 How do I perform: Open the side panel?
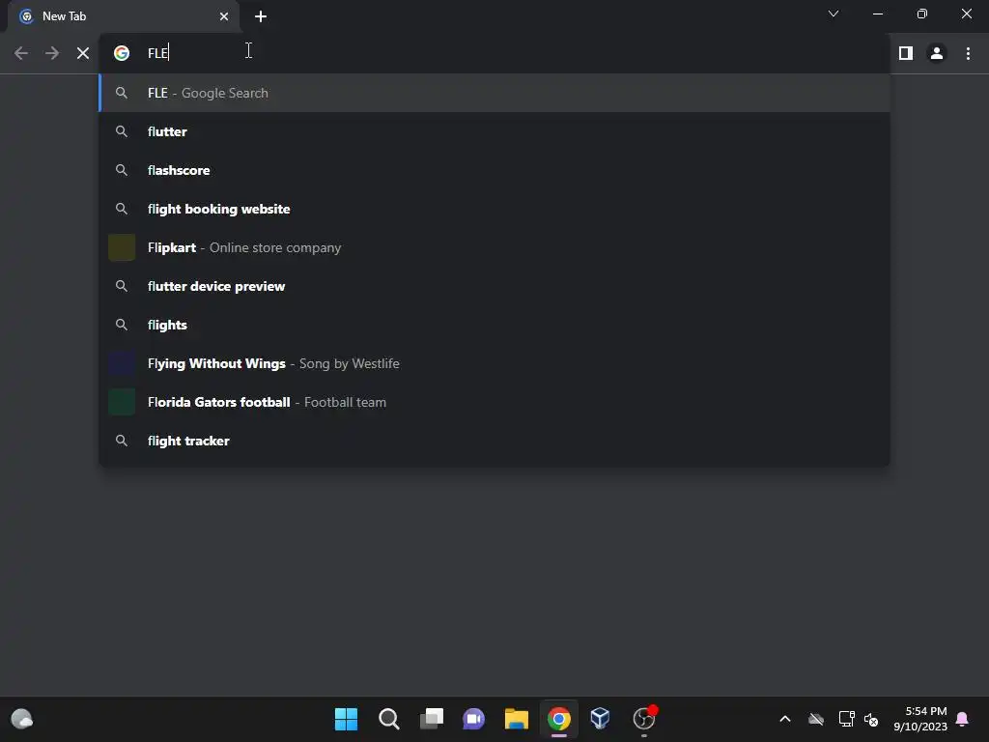click(906, 54)
